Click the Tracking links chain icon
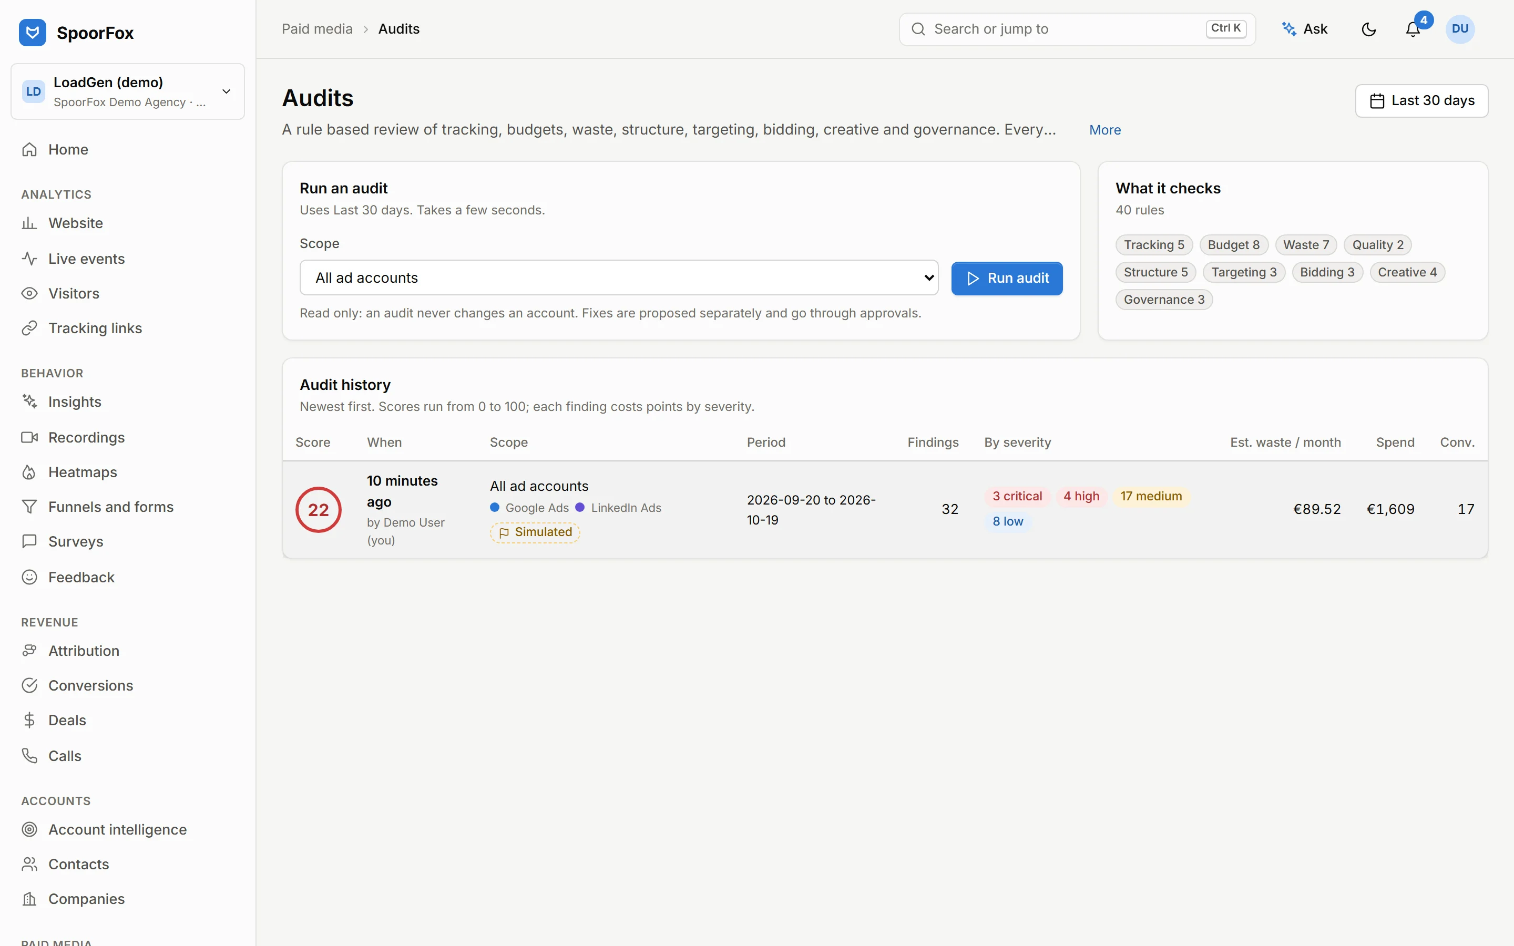The height and width of the screenshot is (946, 1514). coord(29,328)
